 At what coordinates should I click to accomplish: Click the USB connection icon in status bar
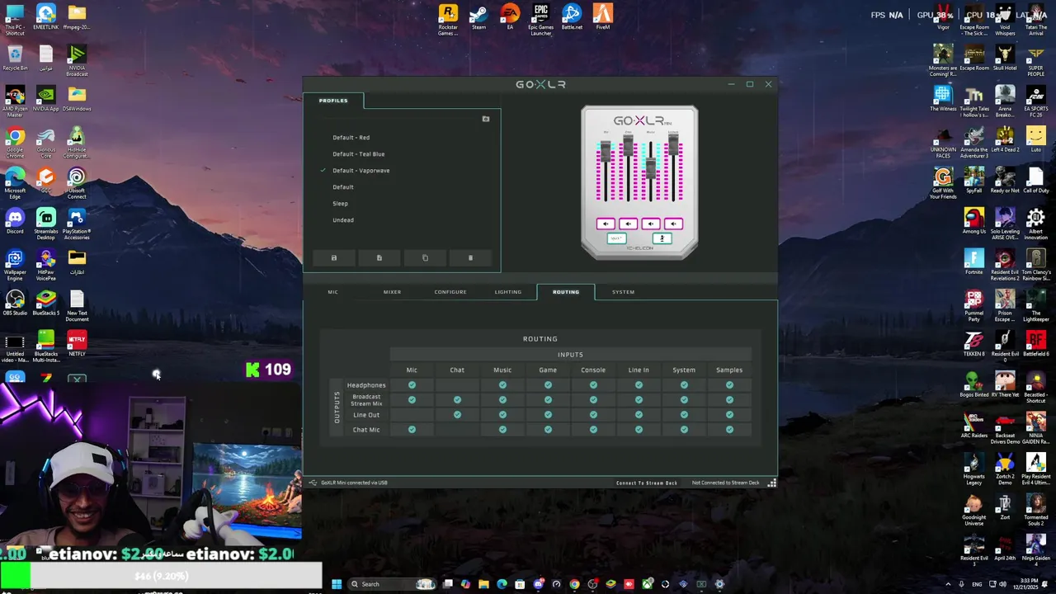(313, 483)
